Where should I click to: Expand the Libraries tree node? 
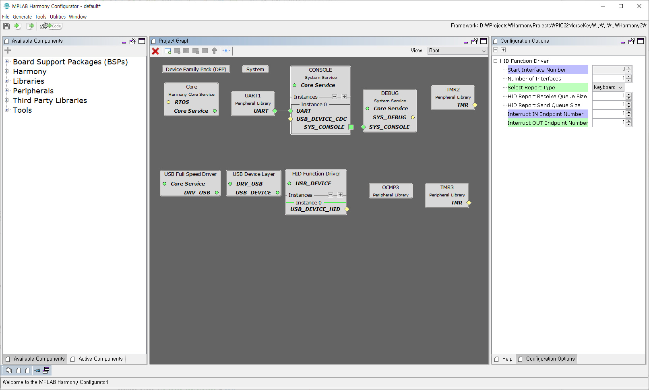[7, 81]
